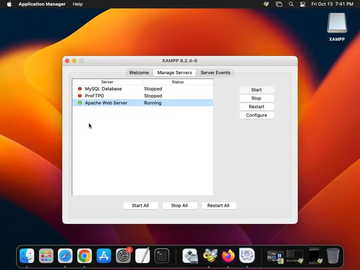Click Start All servers
Image resolution: width=360 pixels, height=270 pixels.
pyautogui.click(x=140, y=205)
